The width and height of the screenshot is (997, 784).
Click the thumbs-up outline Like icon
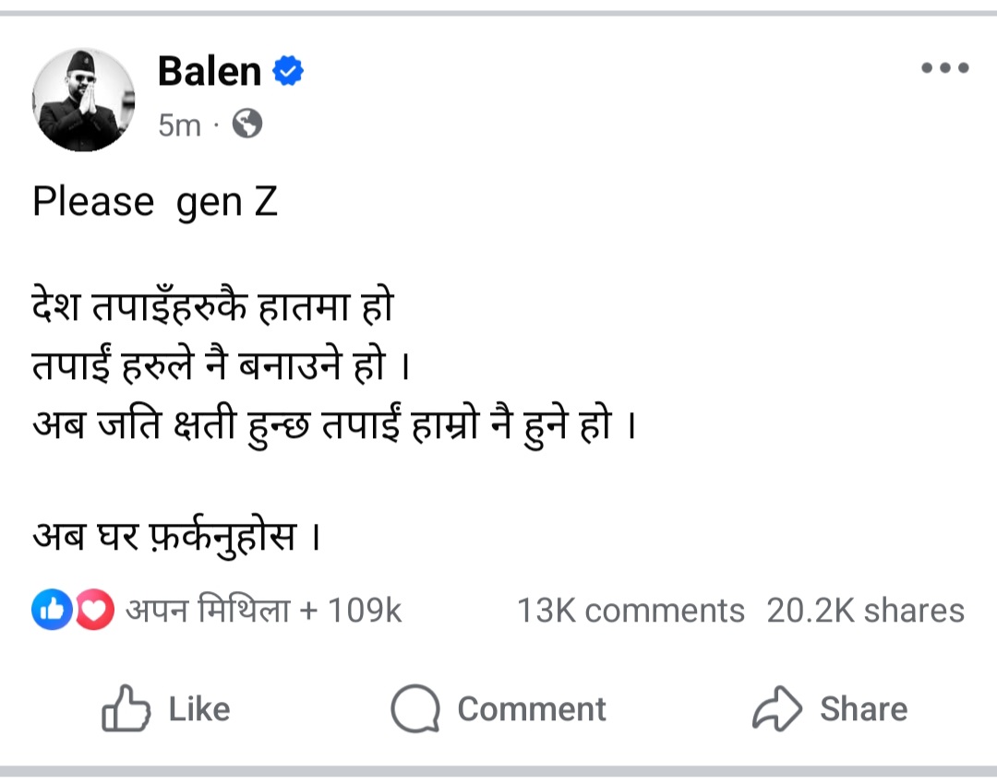[x=125, y=709]
